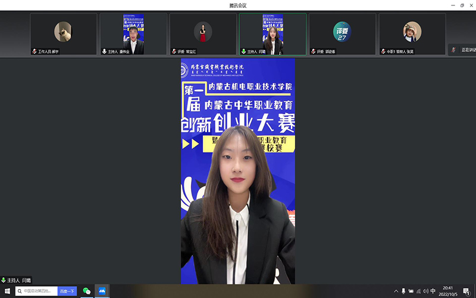Open Tencent Meeting from the taskbar
The width and height of the screenshot is (476, 298).
tap(102, 291)
